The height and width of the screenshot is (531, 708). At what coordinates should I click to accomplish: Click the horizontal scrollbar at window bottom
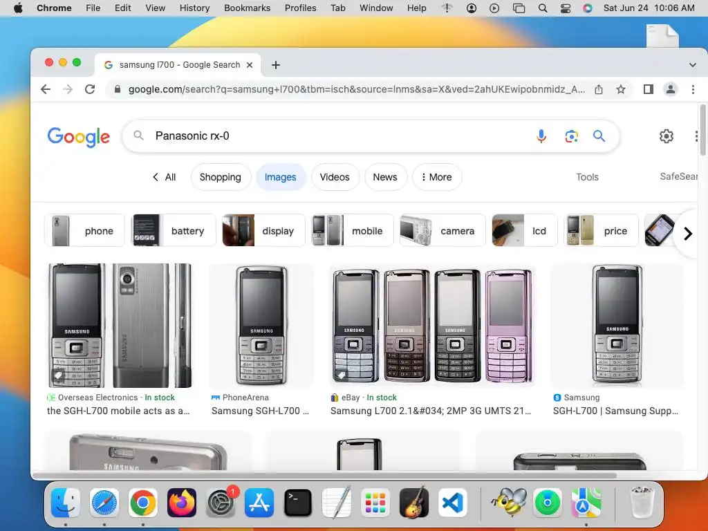click(x=324, y=476)
